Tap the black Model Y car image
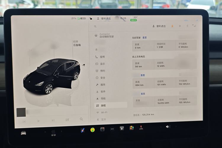Viewport: 222px width, 148px height. pyautogui.click(x=52, y=76)
